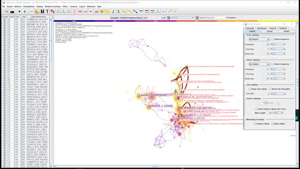Uncheck the Visible box for LOMBER SG 2010 row
The height and width of the screenshot is (169, 300).
pyautogui.click(x=5, y=19)
